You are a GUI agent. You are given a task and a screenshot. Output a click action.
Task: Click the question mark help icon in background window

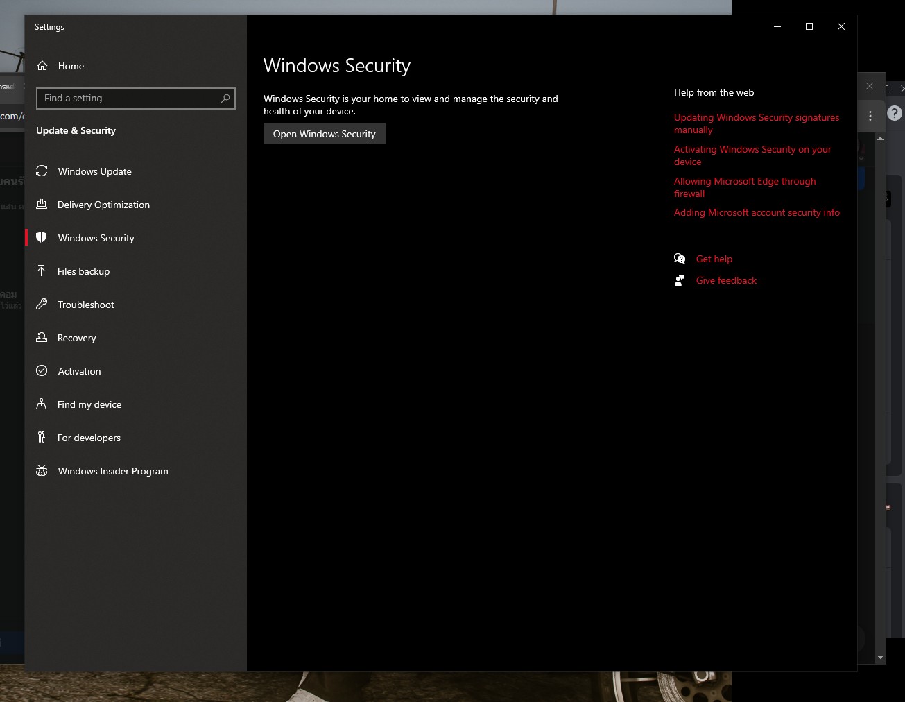coord(895,113)
